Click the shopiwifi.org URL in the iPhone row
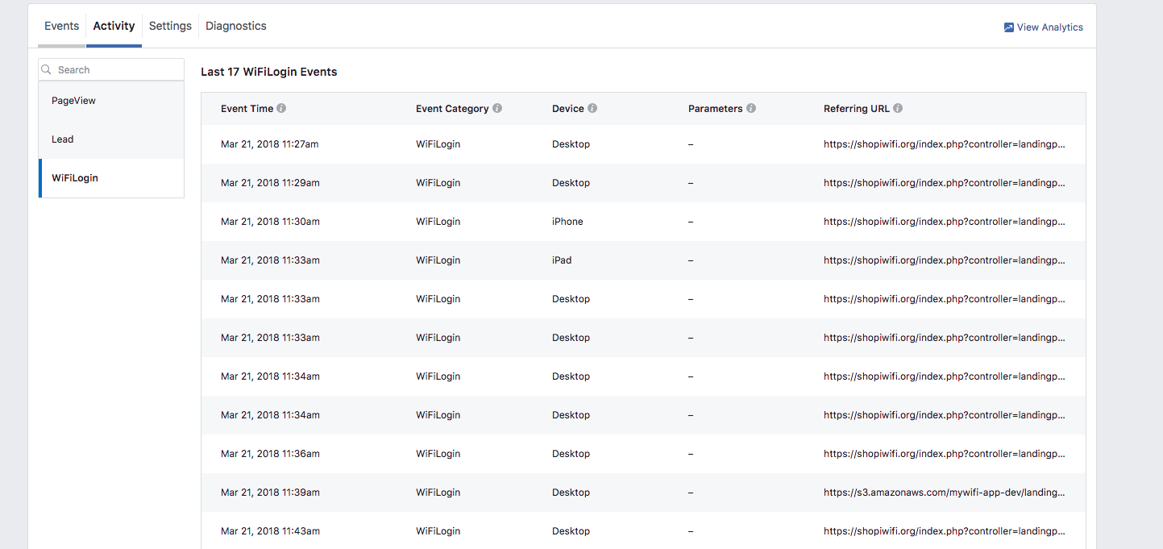 945,222
